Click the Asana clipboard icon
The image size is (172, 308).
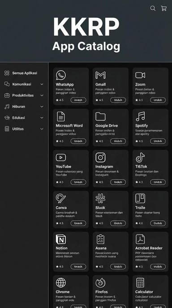[x=100, y=239]
